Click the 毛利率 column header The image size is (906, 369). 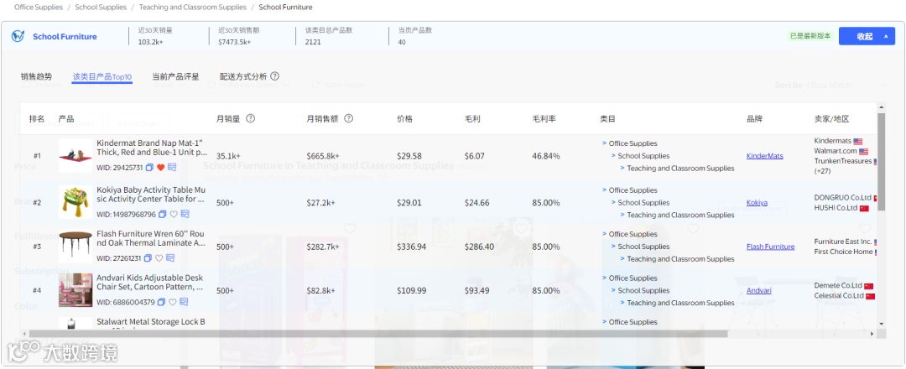pos(544,119)
